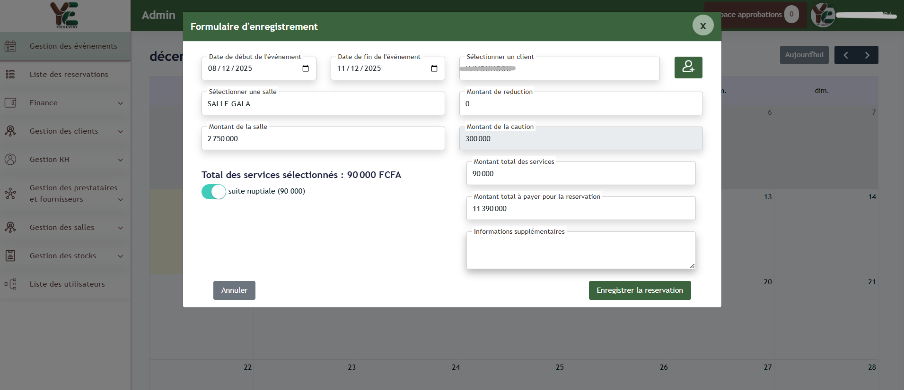This screenshot has width=904, height=390.
Task: Click the Informations supplémentaires text area
Action: tap(580, 251)
